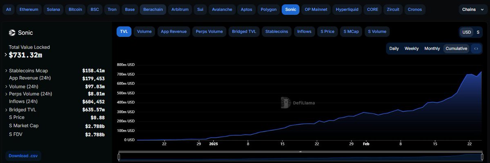Expand the Volume (24h) row
Screen dimensions: 490x163
click(x=6, y=86)
